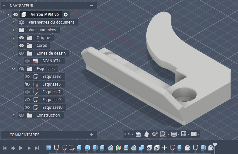This screenshot has width=238, height=154.
Task: Show Esquisse3 using its eye icon
Action: point(27,77)
